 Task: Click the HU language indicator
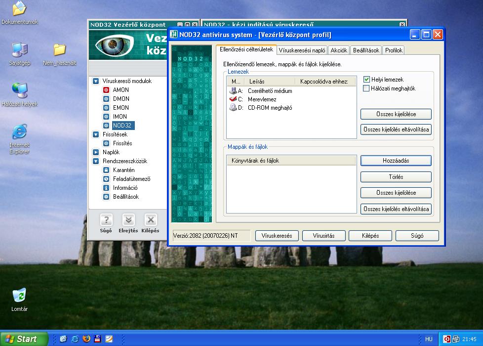click(x=429, y=339)
